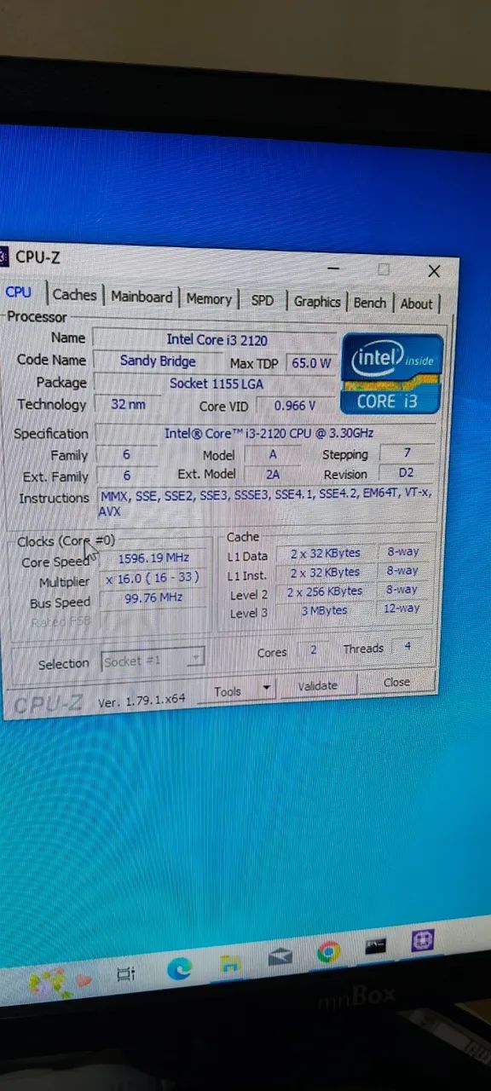Click the Name field 'Intel Core i3 2120'
The width and height of the screenshot is (491, 1091).
[216, 339]
